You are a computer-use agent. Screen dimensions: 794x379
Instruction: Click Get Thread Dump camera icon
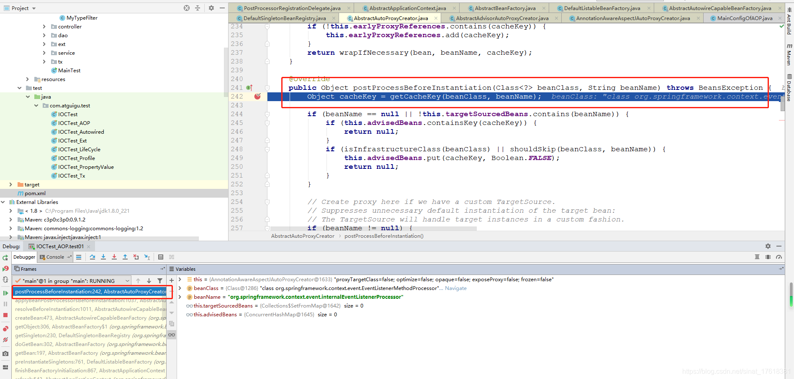[x=5, y=354]
